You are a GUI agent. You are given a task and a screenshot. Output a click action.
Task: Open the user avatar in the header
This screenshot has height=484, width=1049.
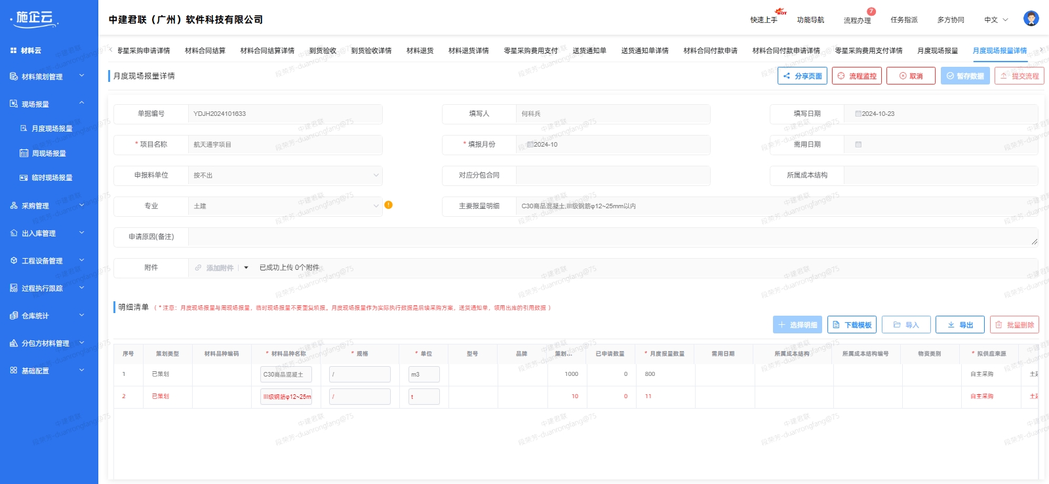(x=1031, y=19)
